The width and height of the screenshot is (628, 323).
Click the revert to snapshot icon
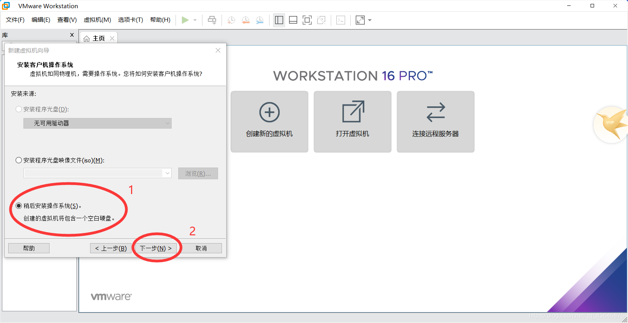(246, 20)
